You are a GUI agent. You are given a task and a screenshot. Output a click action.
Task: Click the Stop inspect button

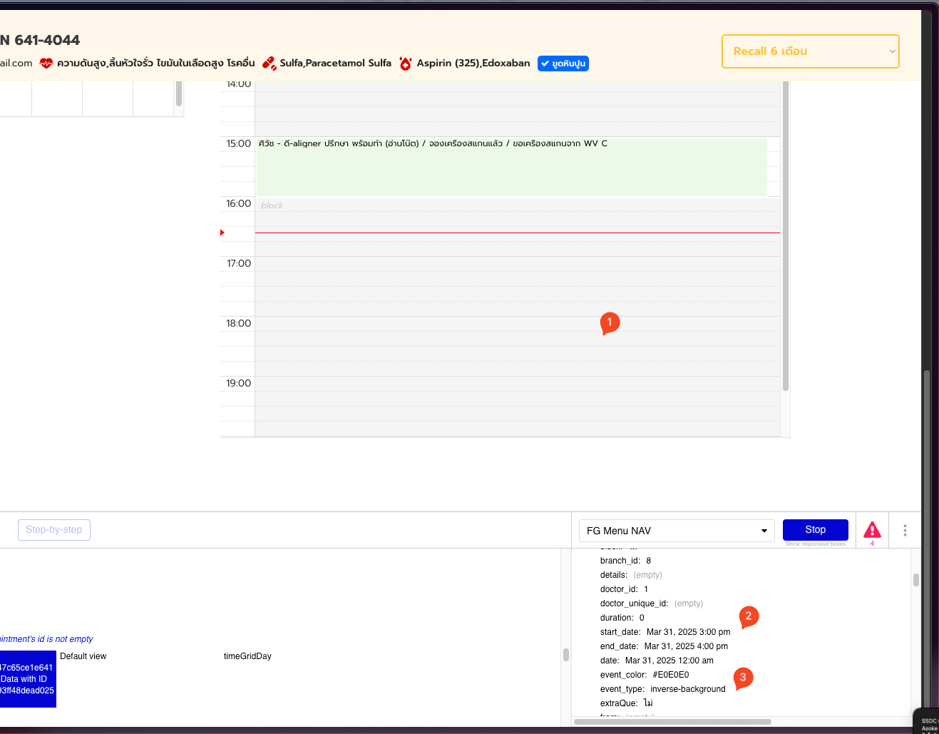tap(816, 530)
